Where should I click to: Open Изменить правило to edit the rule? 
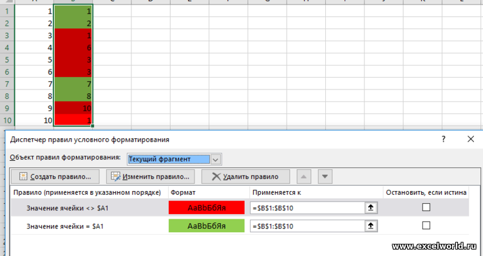150,177
